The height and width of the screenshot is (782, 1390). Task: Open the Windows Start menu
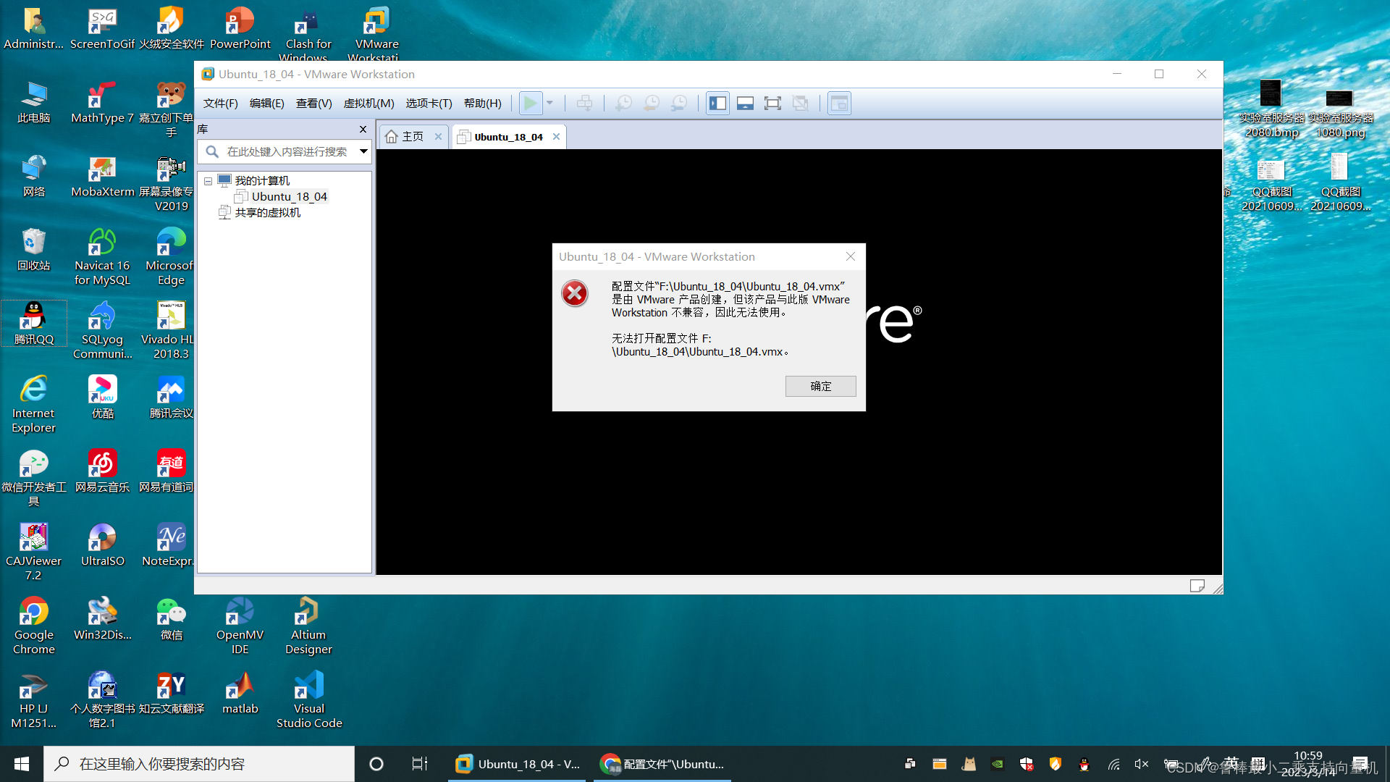coord(22,764)
